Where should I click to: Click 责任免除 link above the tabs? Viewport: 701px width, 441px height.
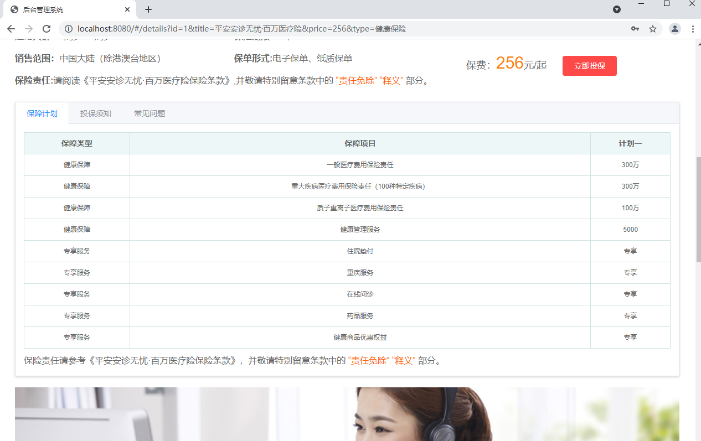[355, 80]
